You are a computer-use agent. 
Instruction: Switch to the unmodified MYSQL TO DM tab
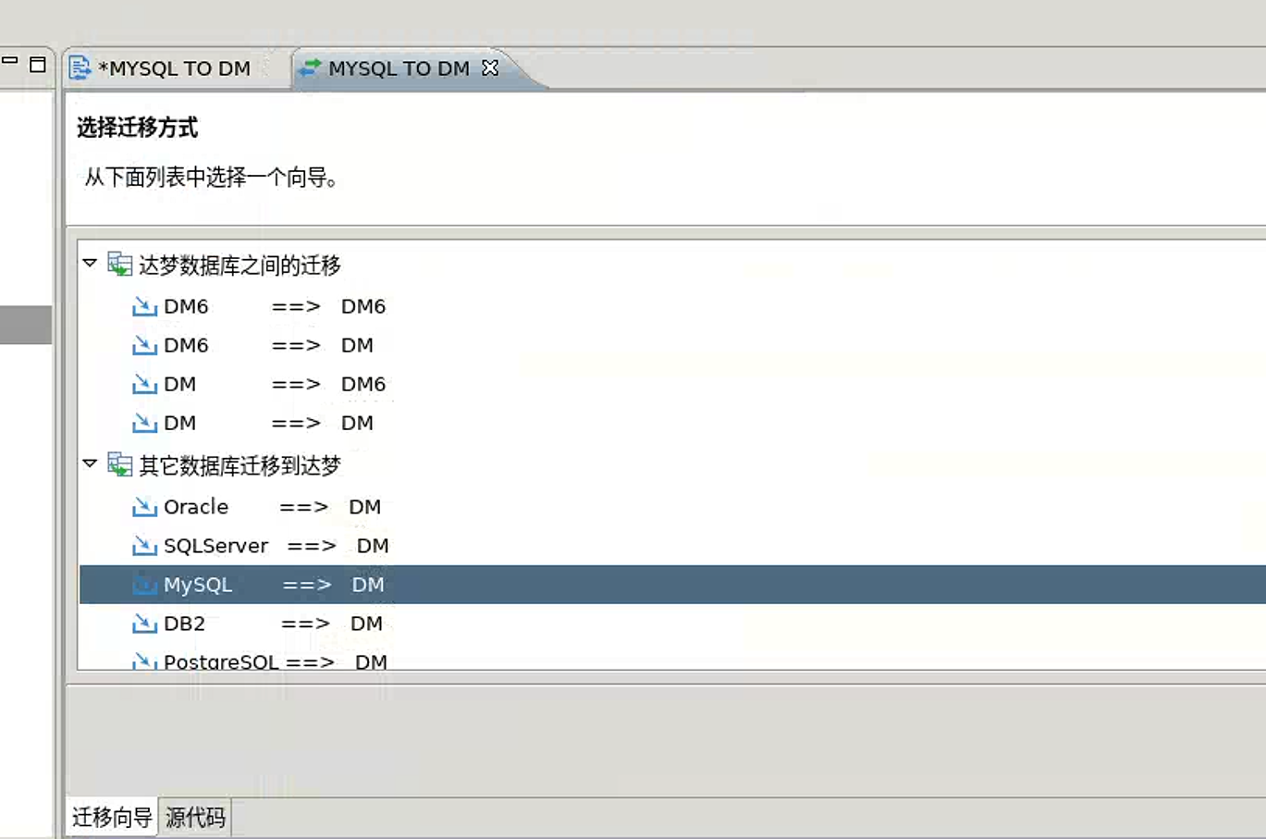pyautogui.click(x=399, y=68)
